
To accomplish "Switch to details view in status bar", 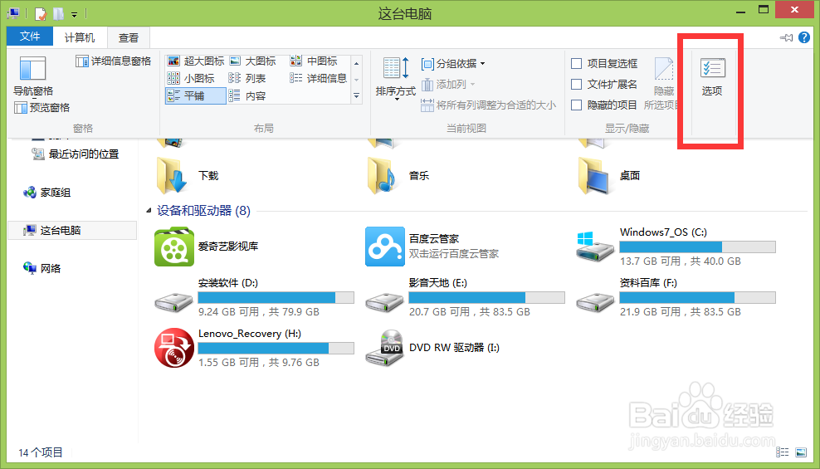I will tap(783, 452).
